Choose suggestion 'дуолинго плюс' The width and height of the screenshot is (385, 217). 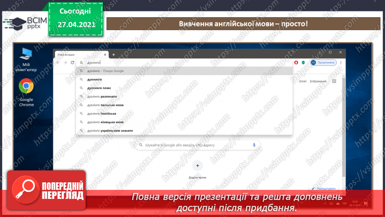click(185, 88)
